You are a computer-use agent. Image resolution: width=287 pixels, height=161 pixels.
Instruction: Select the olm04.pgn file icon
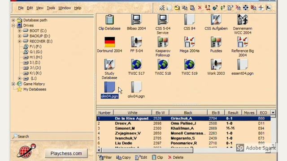click(109, 87)
